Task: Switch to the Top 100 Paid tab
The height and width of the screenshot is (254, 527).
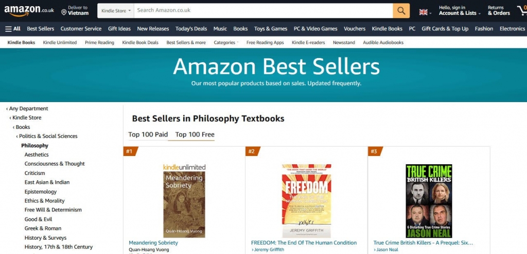Action: [148, 134]
